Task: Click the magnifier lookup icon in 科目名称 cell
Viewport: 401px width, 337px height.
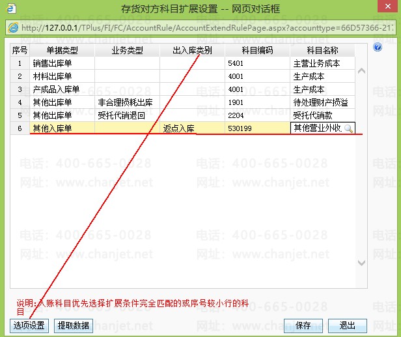Action: coord(348,128)
